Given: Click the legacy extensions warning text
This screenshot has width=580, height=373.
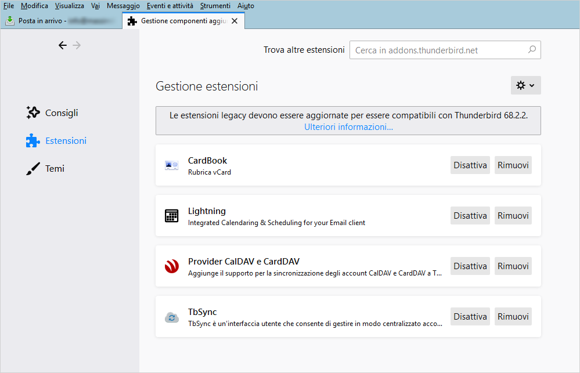Looking at the screenshot, I should 348,115.
